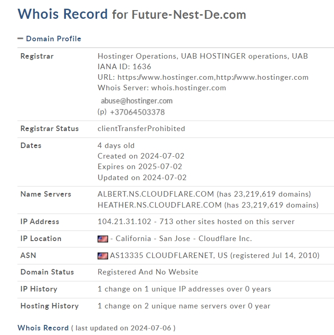Click the IP Address row label

click(40, 221)
